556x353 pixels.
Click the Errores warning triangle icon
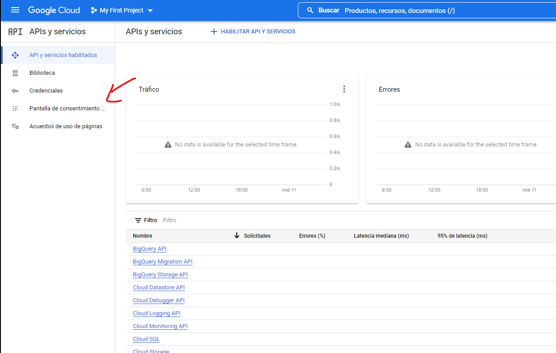[408, 145]
